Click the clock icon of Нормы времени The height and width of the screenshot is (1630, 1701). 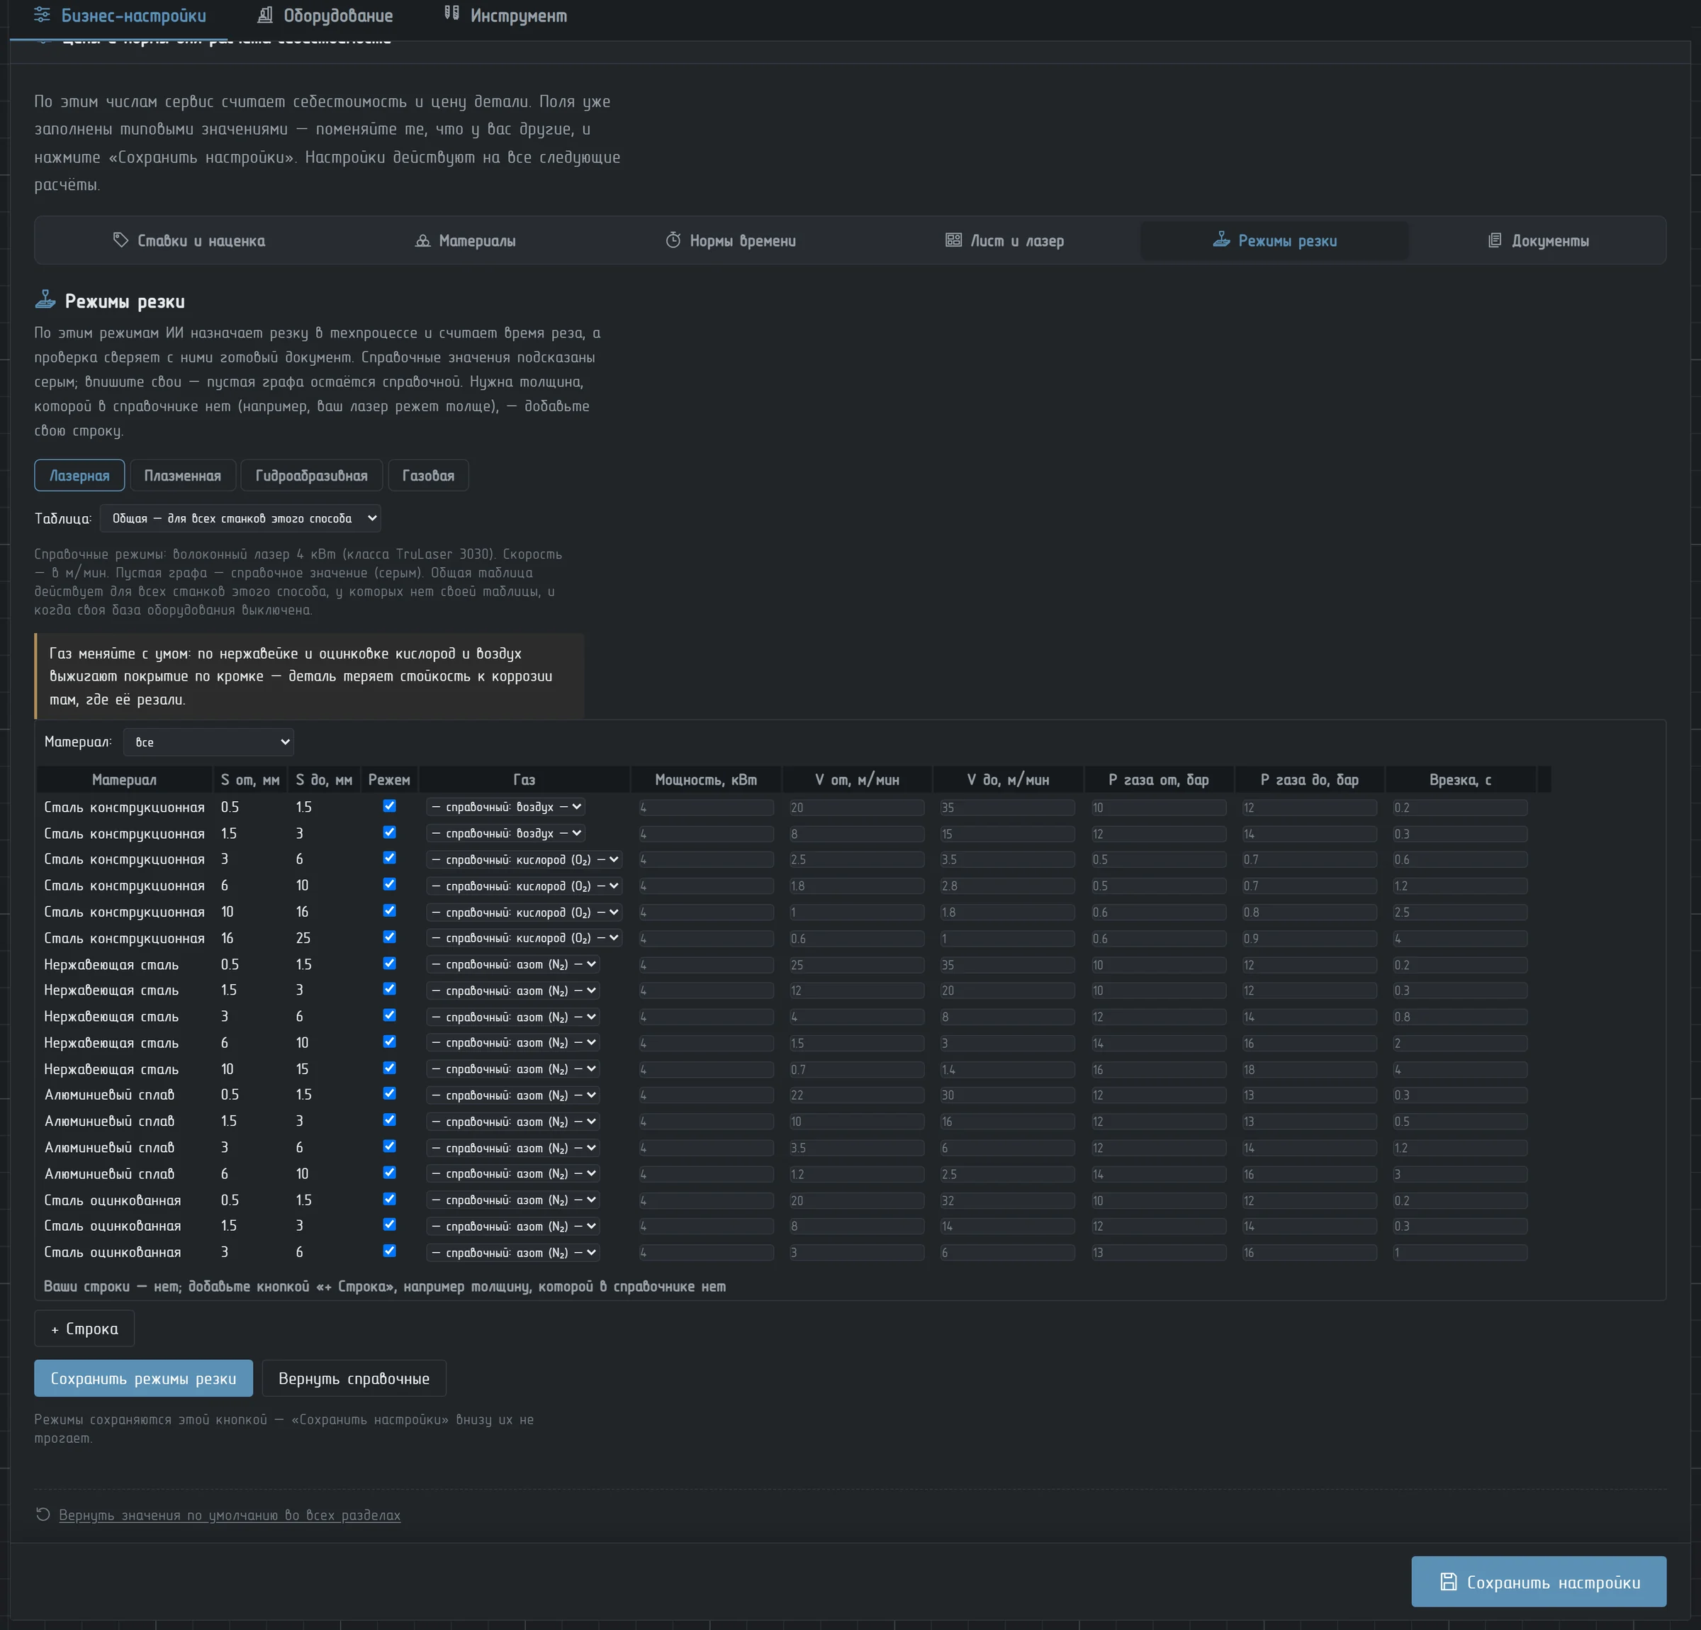pos(673,240)
